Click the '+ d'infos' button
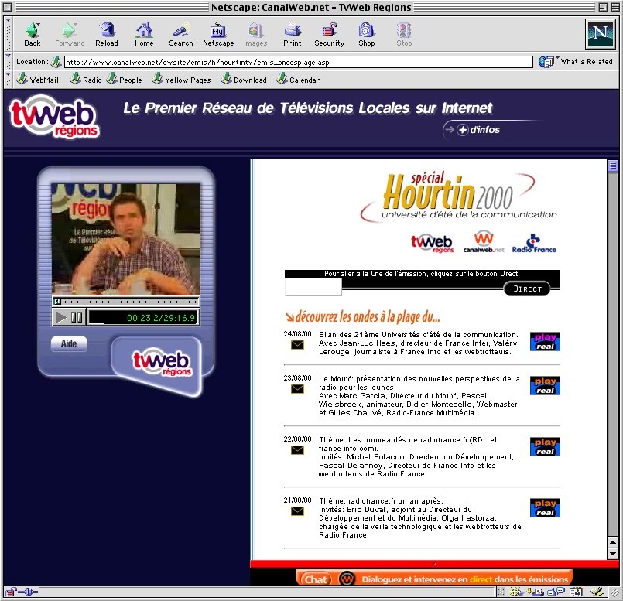This screenshot has width=623, height=601. (478, 129)
